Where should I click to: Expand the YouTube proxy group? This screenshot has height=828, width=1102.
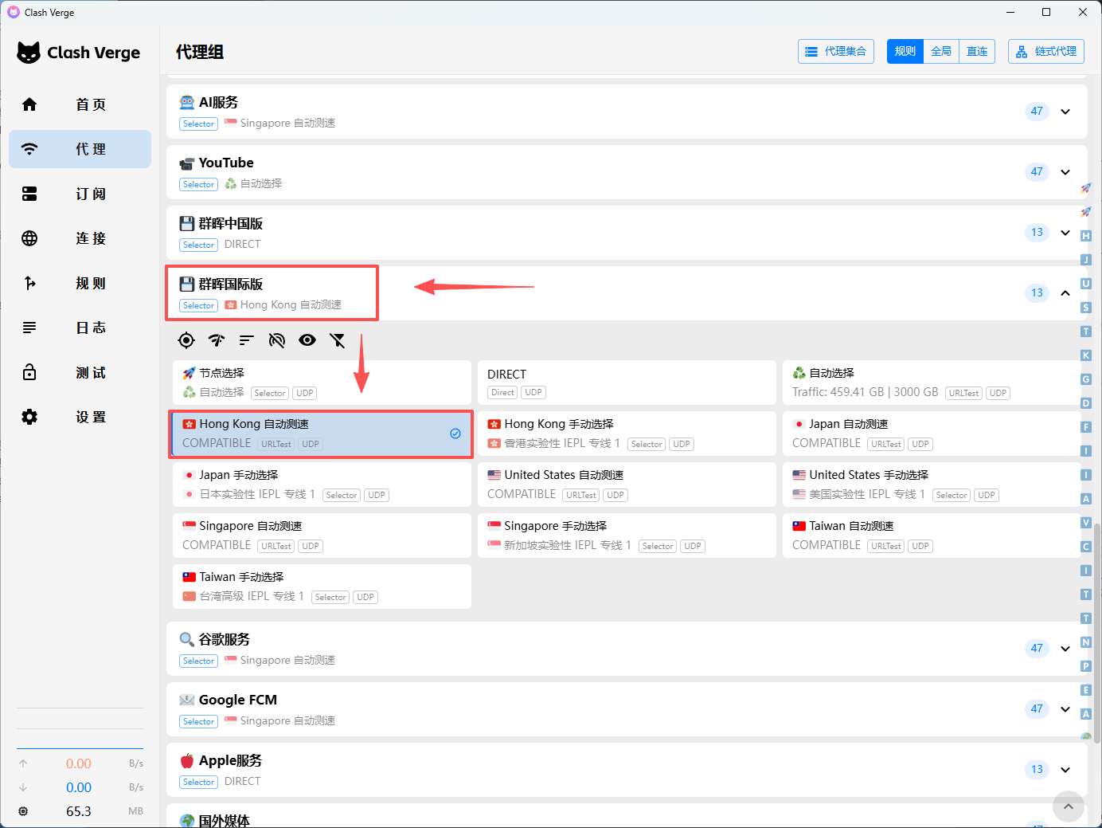coord(1065,172)
